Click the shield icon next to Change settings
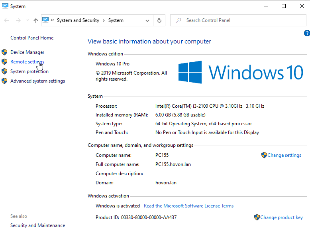This screenshot has width=310, height=235. (264, 155)
